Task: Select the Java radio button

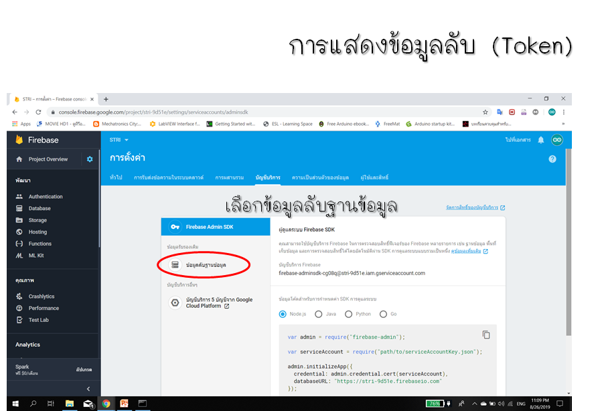Action: coord(318,314)
